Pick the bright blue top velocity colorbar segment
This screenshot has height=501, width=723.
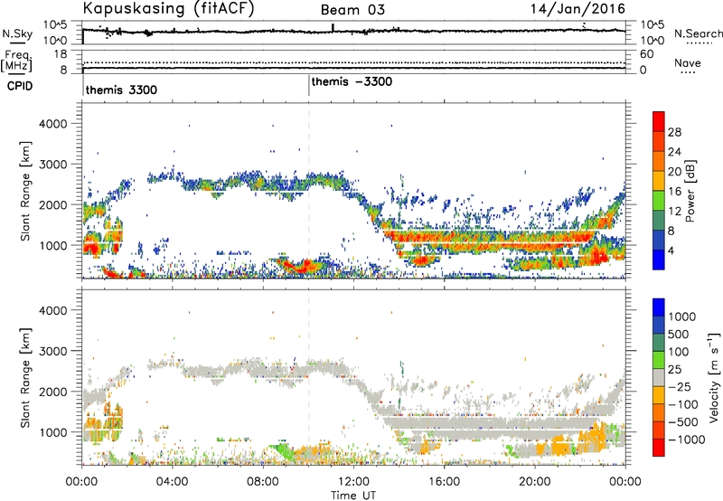tap(659, 307)
